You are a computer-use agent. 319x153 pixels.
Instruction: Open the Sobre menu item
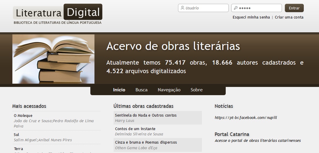(x=197, y=90)
